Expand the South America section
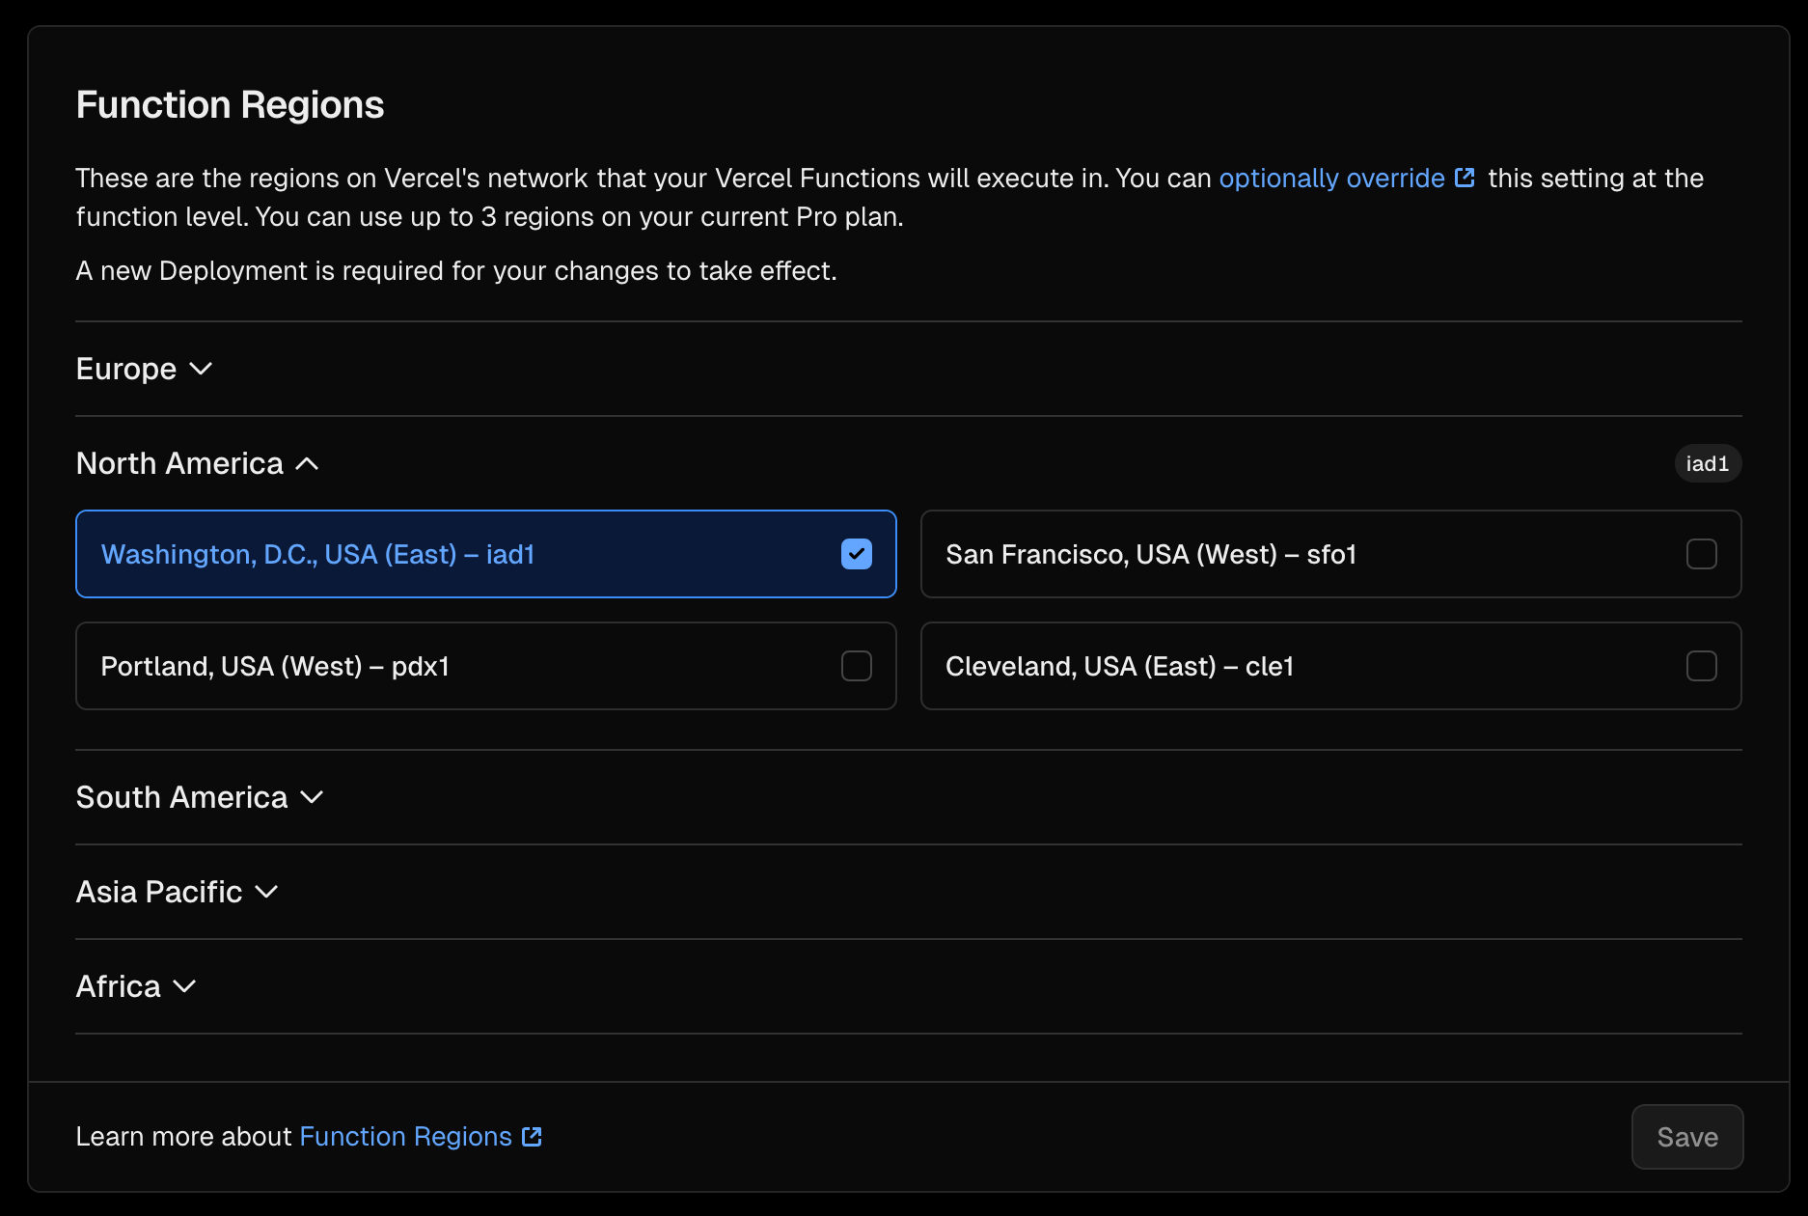Image resolution: width=1808 pixels, height=1216 pixels. (200, 797)
